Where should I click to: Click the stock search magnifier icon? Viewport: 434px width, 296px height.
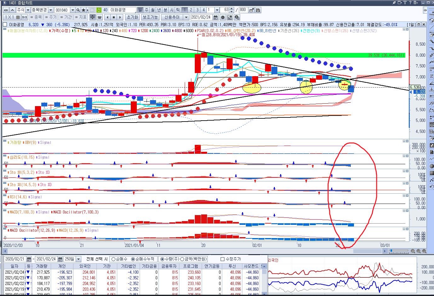(x=78, y=10)
